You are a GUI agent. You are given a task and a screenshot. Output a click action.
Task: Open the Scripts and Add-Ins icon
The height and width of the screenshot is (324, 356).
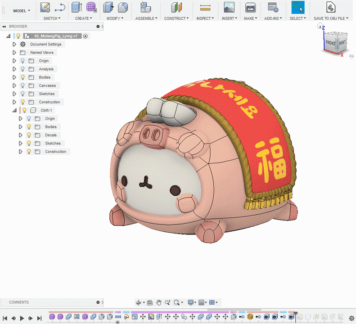tap(273, 8)
